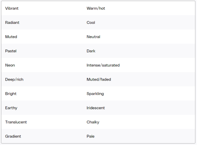Click the Gradient table entry

click(x=13, y=136)
